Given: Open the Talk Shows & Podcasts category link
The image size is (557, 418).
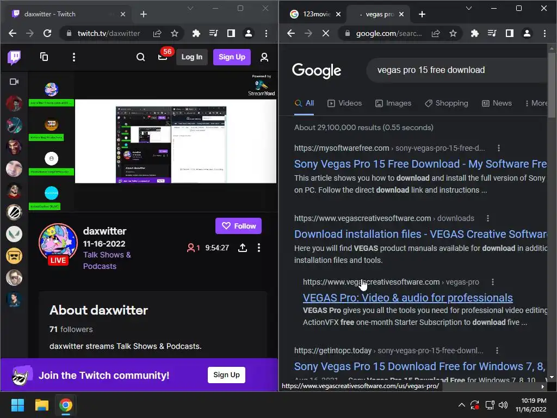Looking at the screenshot, I should click(107, 261).
